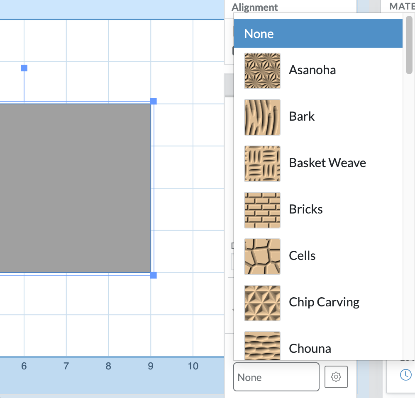The height and width of the screenshot is (398, 415).
Task: Click the Basket Weave pattern thumbnail
Action: 262,164
